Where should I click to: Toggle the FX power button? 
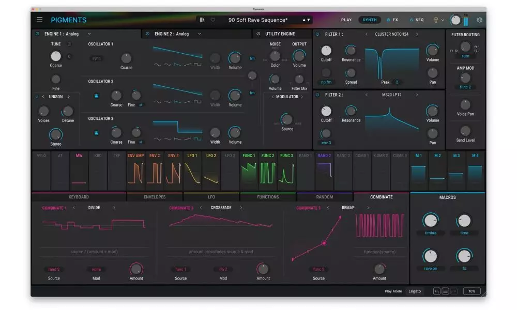[x=388, y=20]
